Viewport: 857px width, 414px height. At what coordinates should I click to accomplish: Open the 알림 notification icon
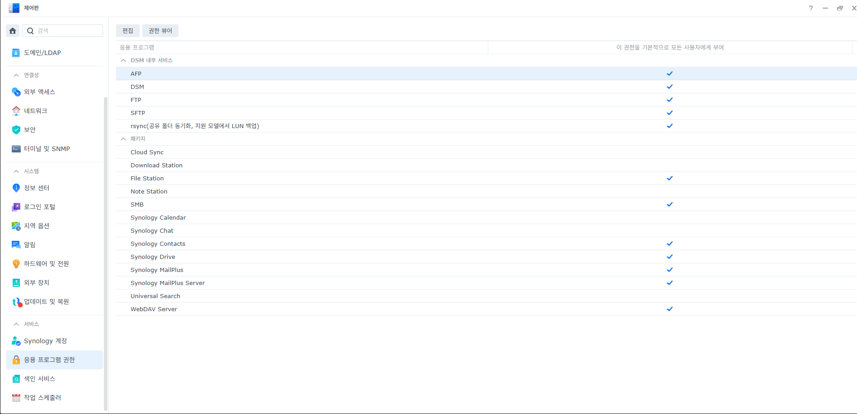click(16, 245)
